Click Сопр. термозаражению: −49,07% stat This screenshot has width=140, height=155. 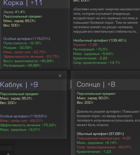(x=104, y=147)
